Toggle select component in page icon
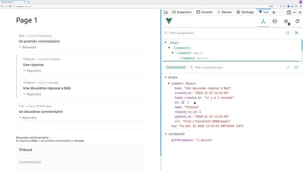The width and height of the screenshot is (303, 170). coord(288,33)
